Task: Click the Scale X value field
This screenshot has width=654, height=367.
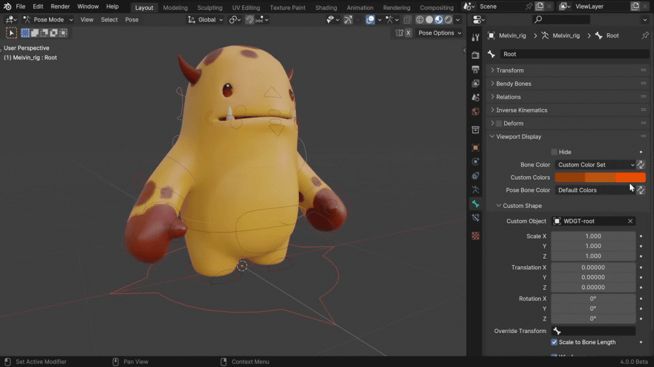Action: pos(593,236)
